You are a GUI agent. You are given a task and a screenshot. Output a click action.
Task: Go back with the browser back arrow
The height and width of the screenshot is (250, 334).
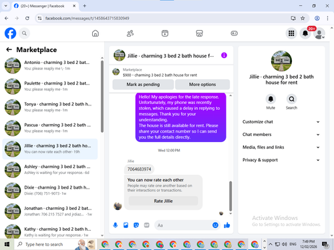(x=7, y=18)
